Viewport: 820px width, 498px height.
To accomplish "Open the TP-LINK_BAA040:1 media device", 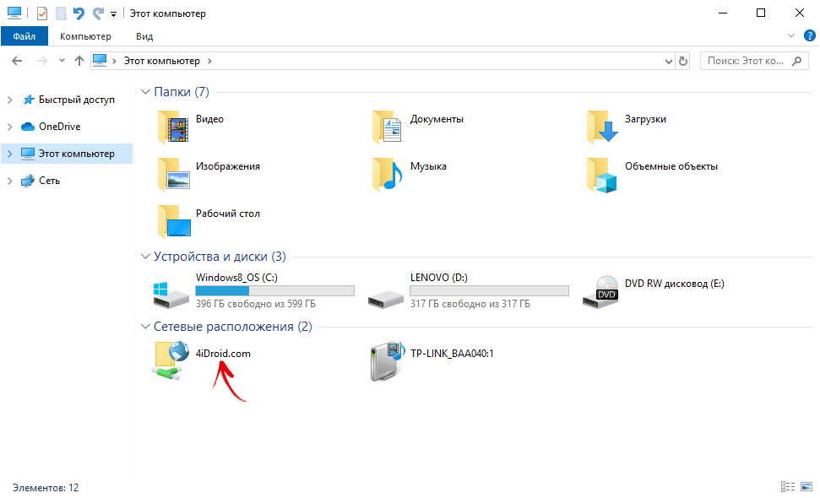I will click(387, 361).
